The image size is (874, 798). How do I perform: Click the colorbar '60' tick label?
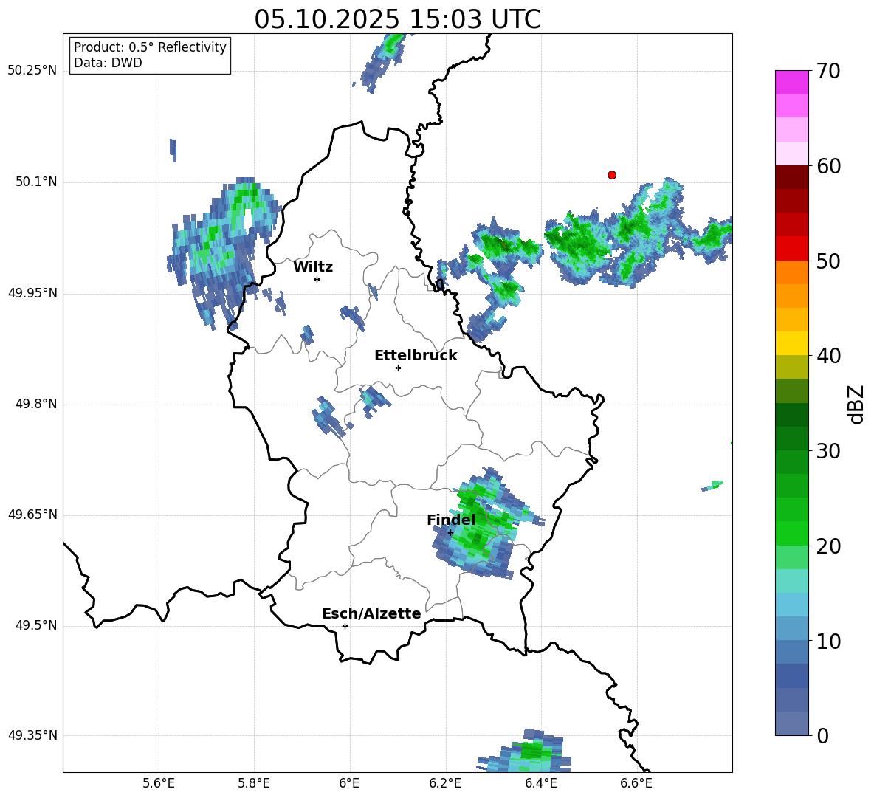[828, 166]
